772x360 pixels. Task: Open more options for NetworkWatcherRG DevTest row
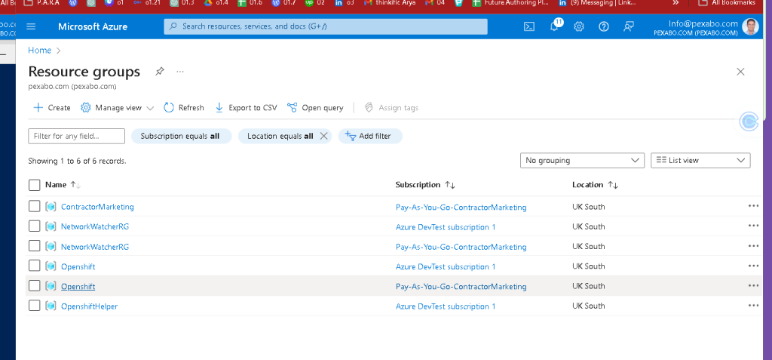(753, 226)
